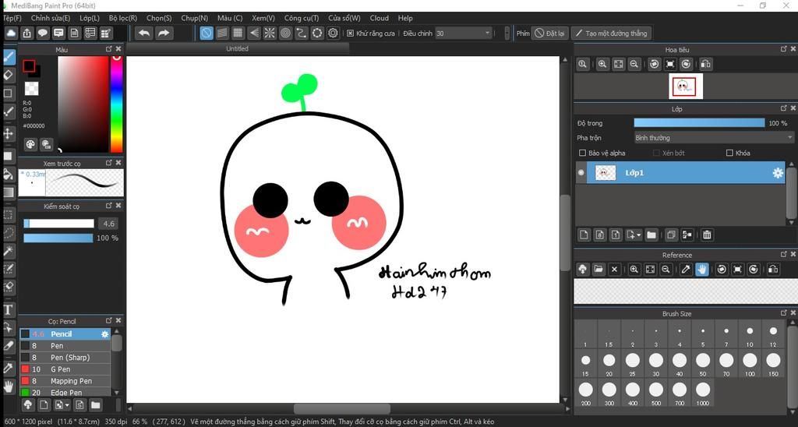The image size is (798, 427).
Task: Select the Hand tool in left toolbar
Action: [x=9, y=386]
